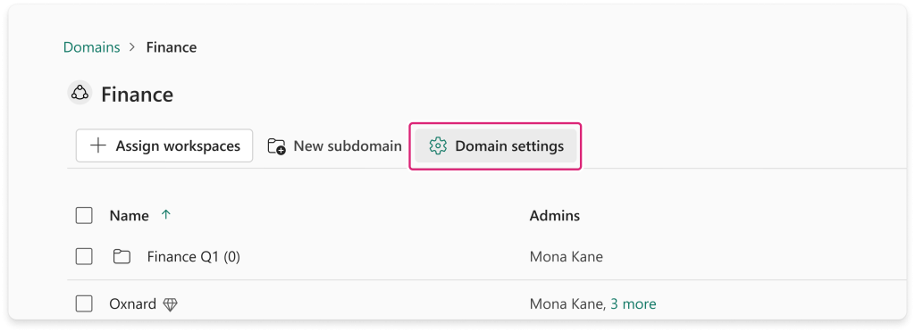The width and height of the screenshot is (915, 332).
Task: Click the Admins column header
Action: (554, 215)
